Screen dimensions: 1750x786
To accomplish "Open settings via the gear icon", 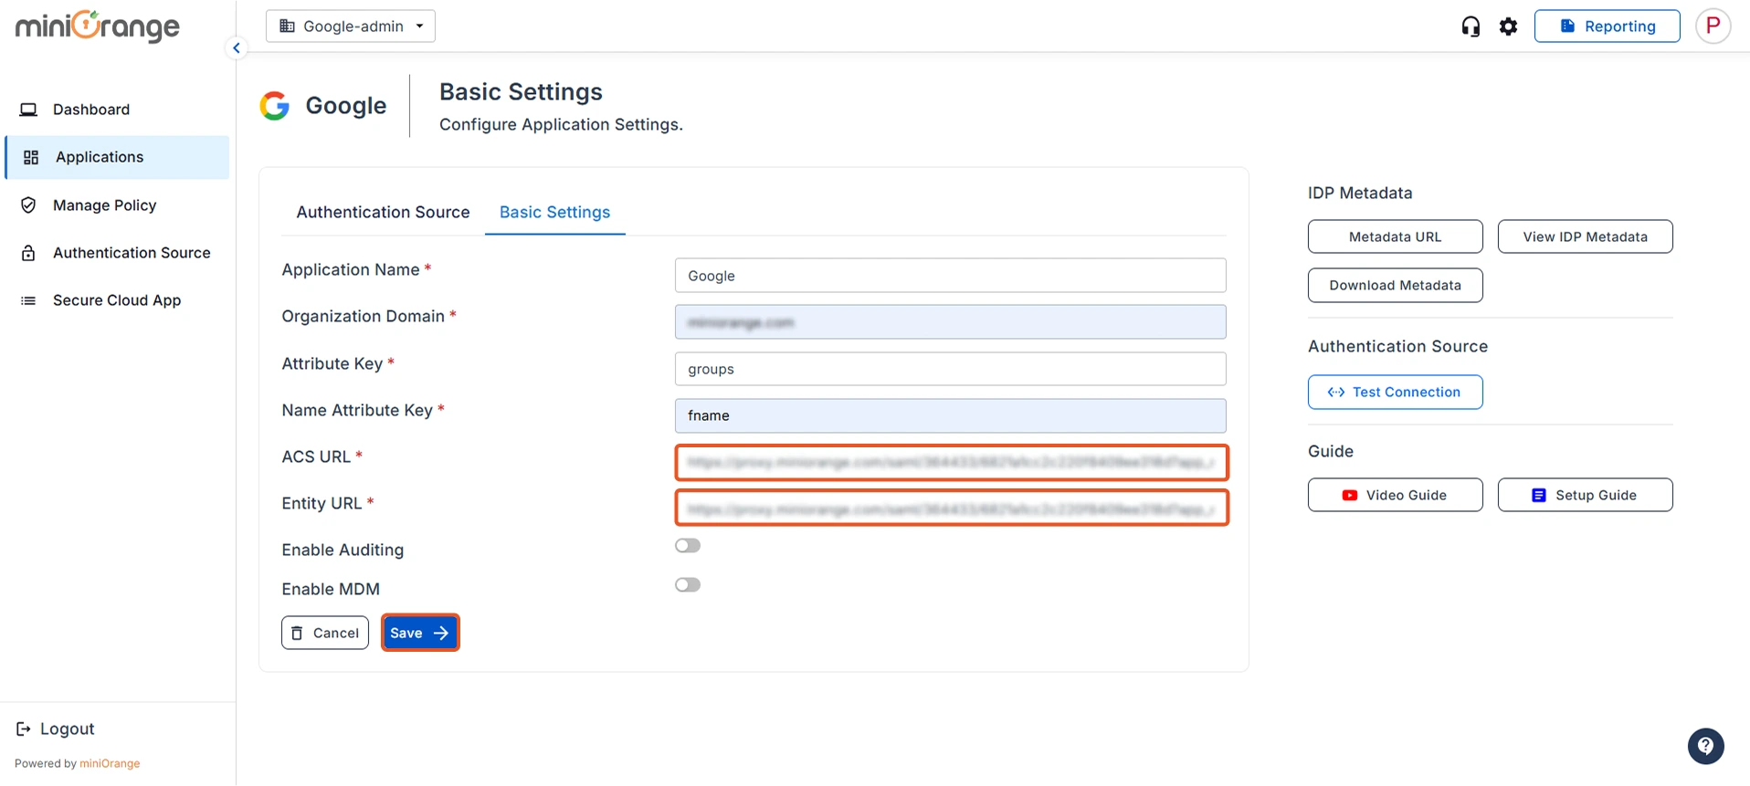I will [1508, 26].
